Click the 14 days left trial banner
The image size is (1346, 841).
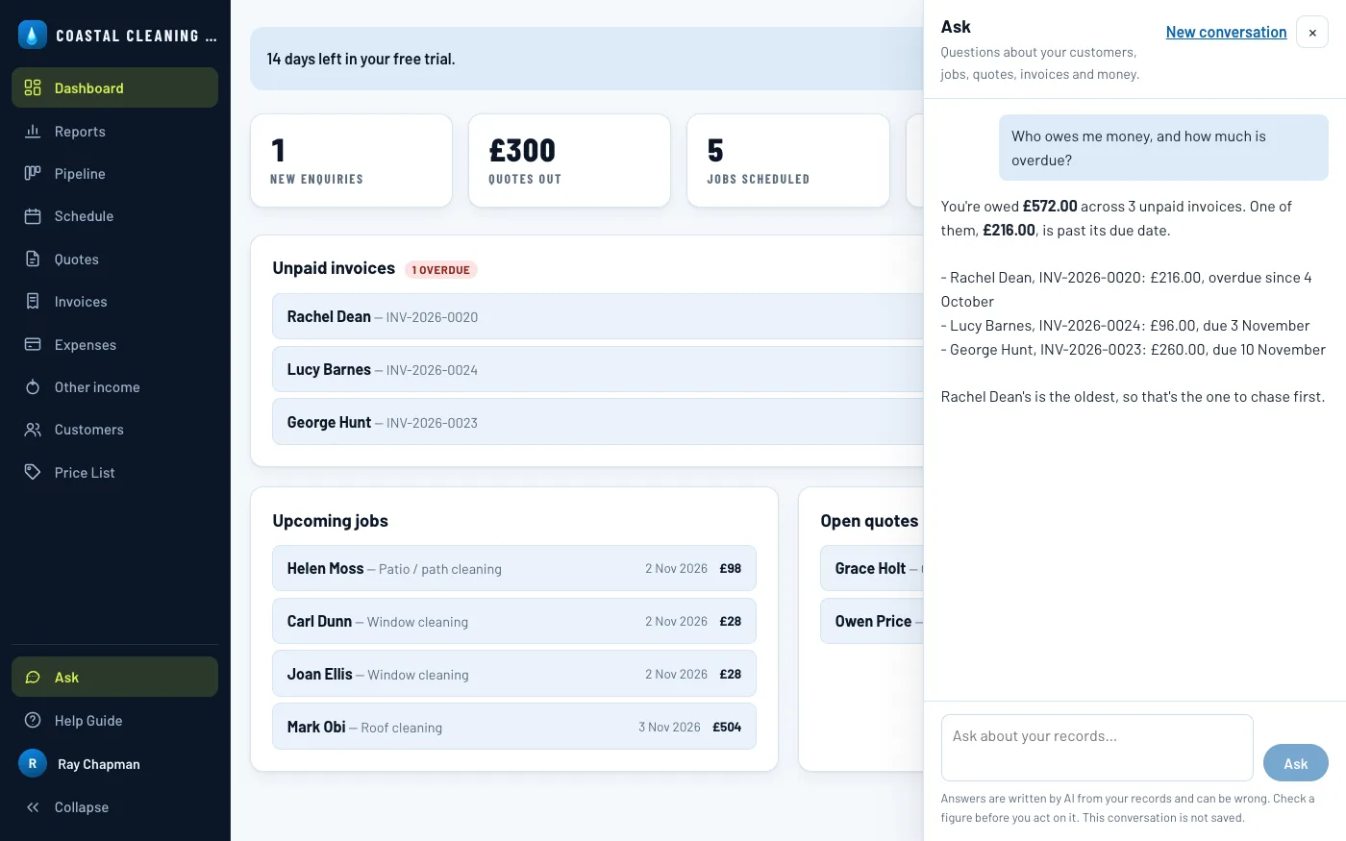(x=586, y=59)
